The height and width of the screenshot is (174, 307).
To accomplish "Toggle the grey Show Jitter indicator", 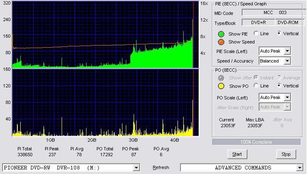I will click(x=221, y=78).
